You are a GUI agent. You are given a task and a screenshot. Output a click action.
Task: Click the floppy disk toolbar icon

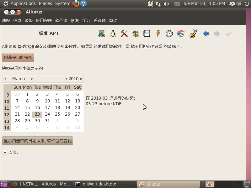[147, 34]
